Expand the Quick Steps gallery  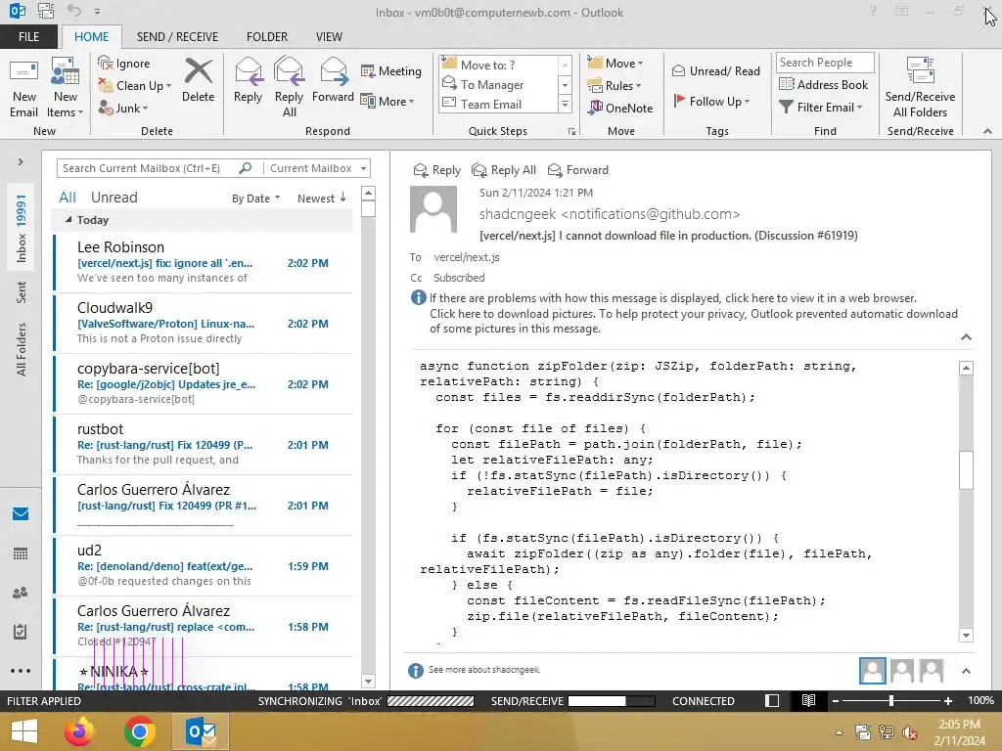(x=565, y=105)
